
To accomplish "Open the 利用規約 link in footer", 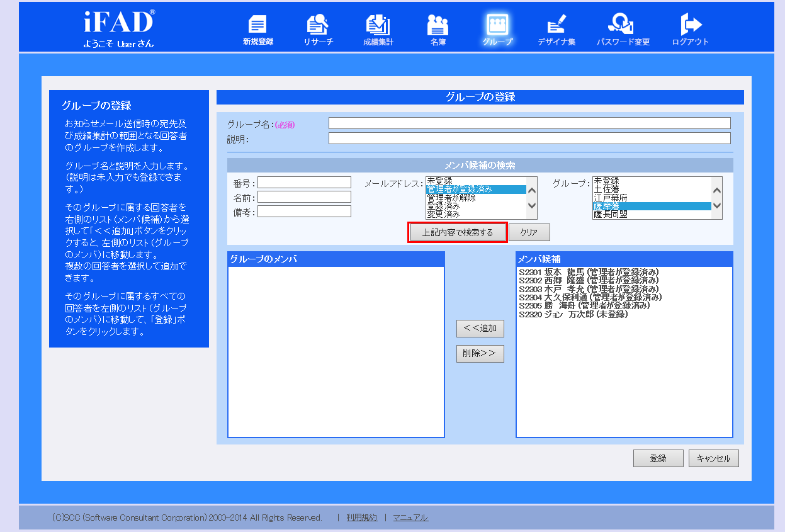I will [x=362, y=518].
